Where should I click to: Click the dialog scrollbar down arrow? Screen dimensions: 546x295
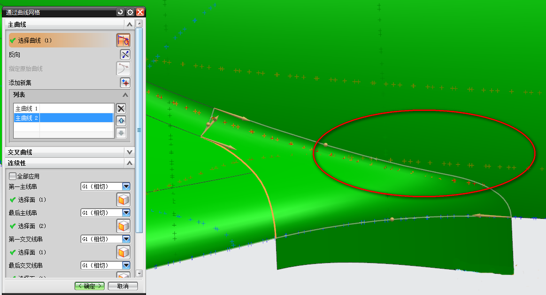coord(139,273)
